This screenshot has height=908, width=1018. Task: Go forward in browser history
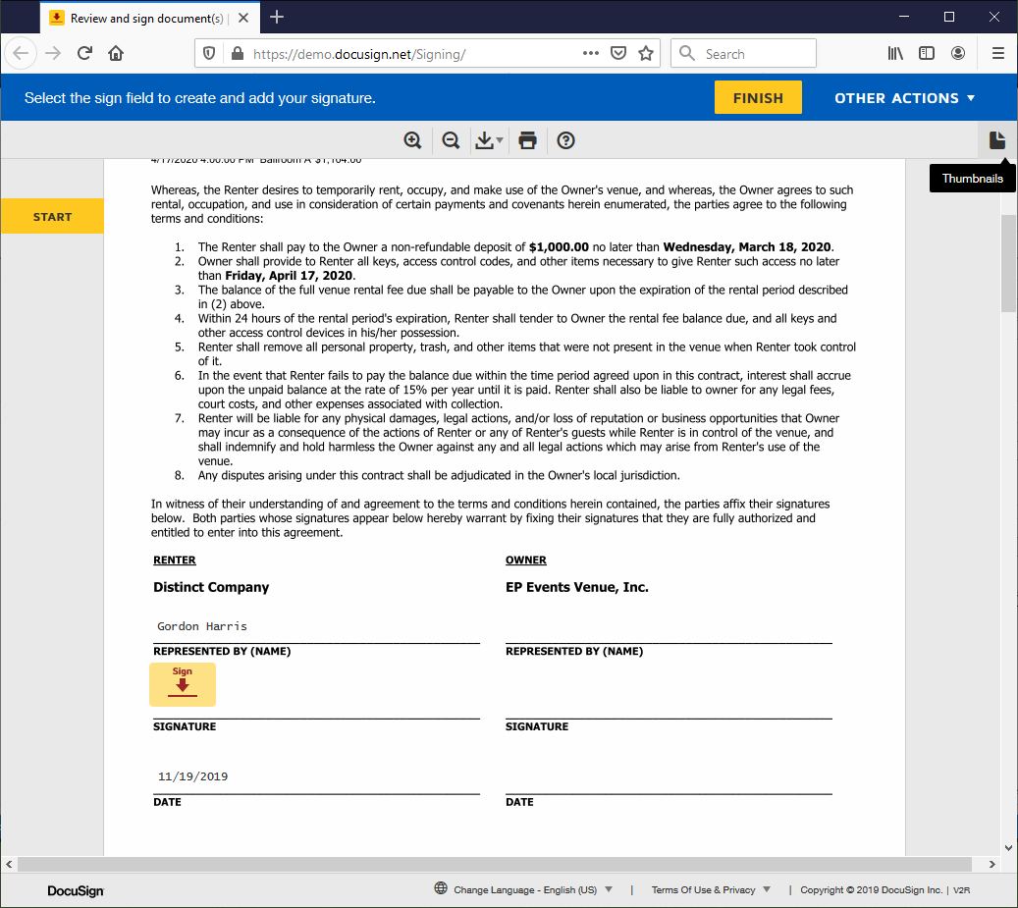pyautogui.click(x=53, y=53)
